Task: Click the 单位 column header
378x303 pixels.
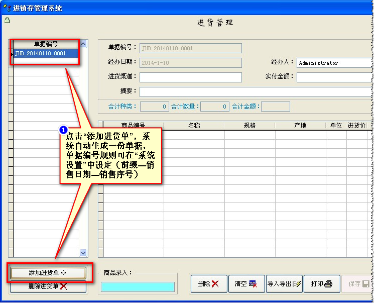Action: 336,126
